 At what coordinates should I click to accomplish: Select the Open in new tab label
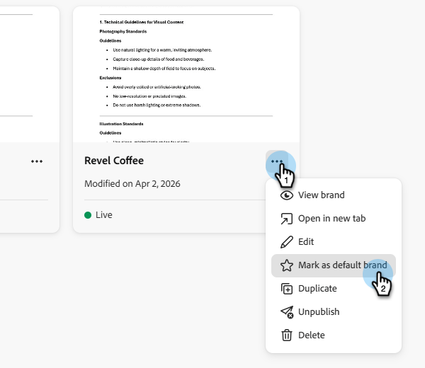[x=331, y=219]
